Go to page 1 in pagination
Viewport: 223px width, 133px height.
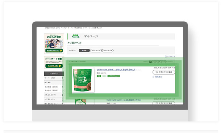150,62
